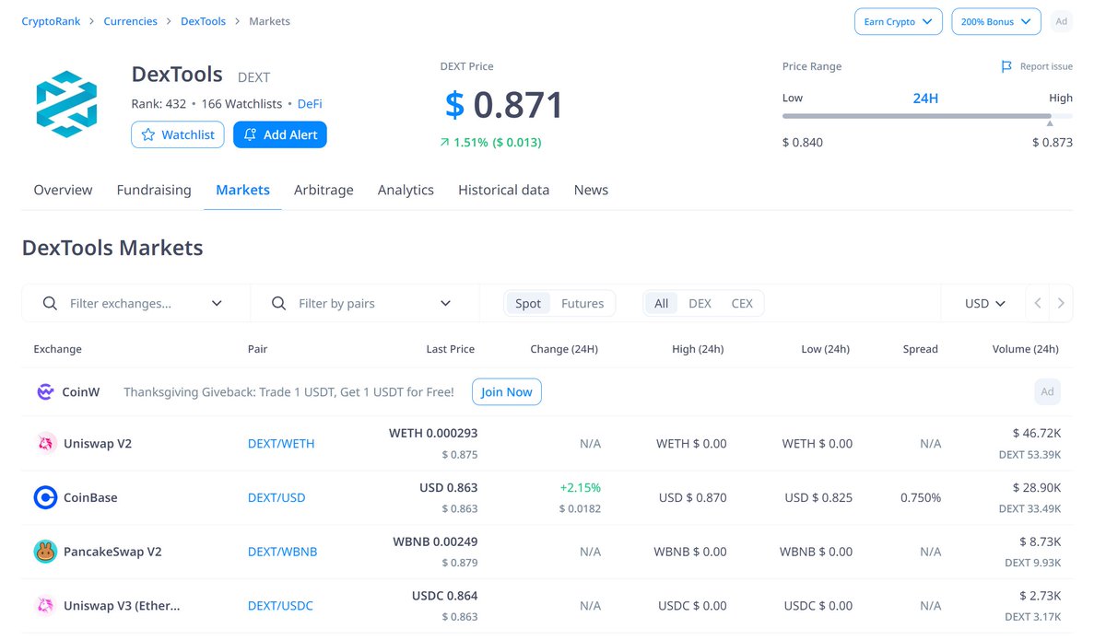1106x640 pixels.
Task: Click the Currencies breadcrumb link
Action: (130, 21)
